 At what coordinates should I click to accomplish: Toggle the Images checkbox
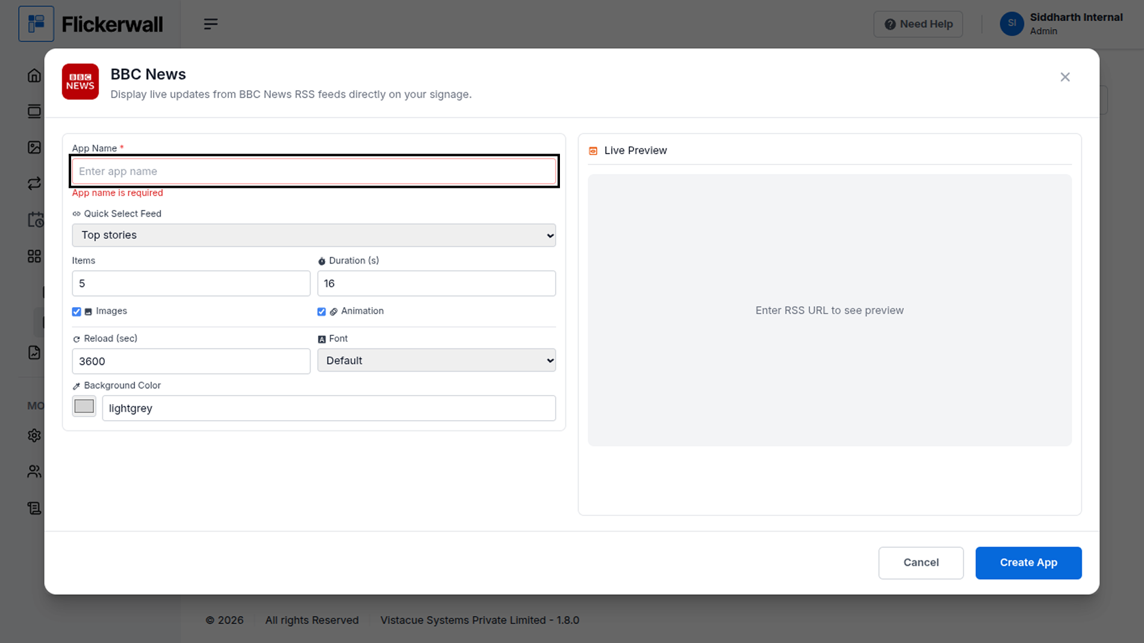[x=76, y=311]
